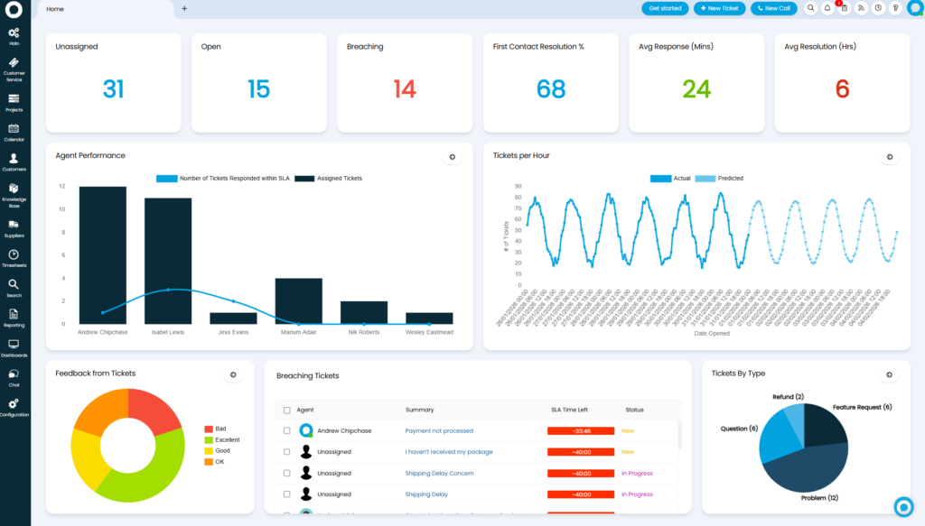This screenshot has width=925, height=526.
Task: Expand the Tickets By Type arrow button
Action: pyautogui.click(x=890, y=374)
